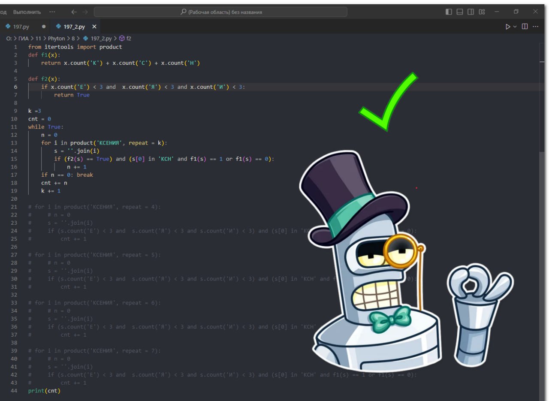This screenshot has width=549, height=401.
Task: Split the editor to the right
Action: tap(525, 27)
